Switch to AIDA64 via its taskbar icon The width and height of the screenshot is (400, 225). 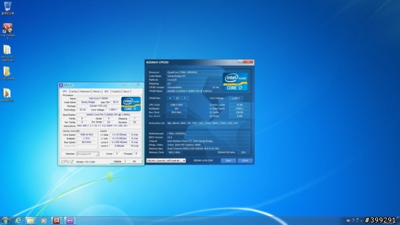(57, 221)
